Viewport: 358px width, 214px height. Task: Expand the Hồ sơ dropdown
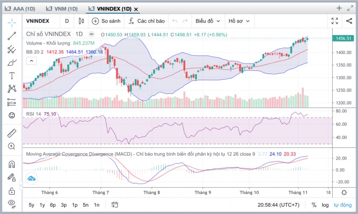pos(239,21)
